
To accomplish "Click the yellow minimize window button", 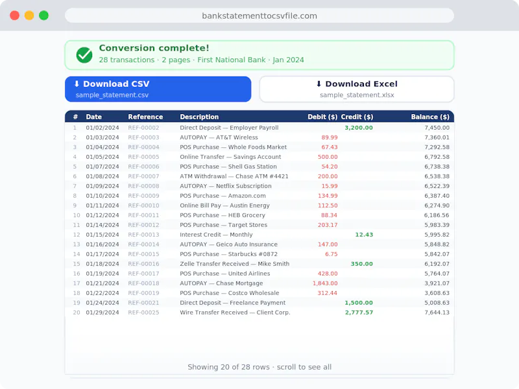I will [x=29, y=16].
